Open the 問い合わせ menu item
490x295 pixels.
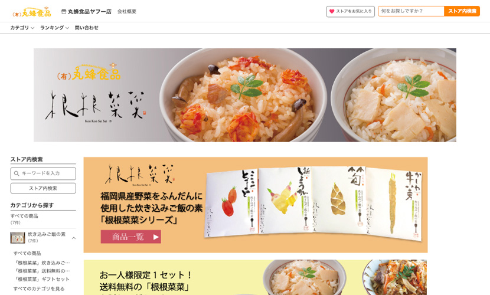click(x=87, y=28)
